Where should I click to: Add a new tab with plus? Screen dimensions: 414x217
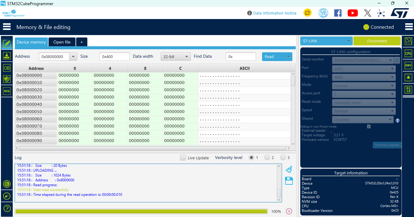[82, 42]
